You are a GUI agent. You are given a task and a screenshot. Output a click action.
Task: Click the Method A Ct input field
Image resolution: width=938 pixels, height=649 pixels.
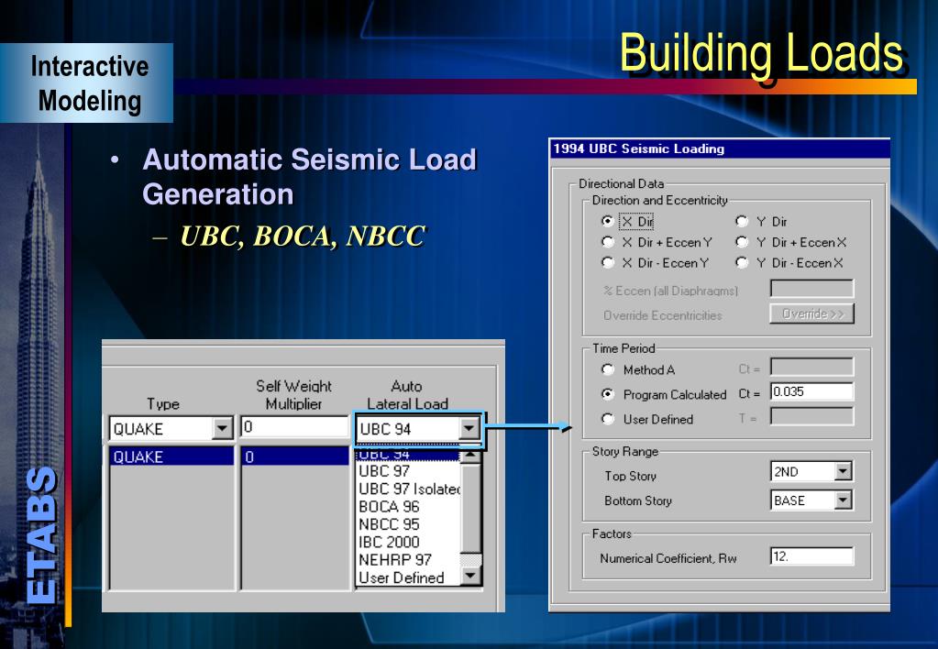coord(811,367)
